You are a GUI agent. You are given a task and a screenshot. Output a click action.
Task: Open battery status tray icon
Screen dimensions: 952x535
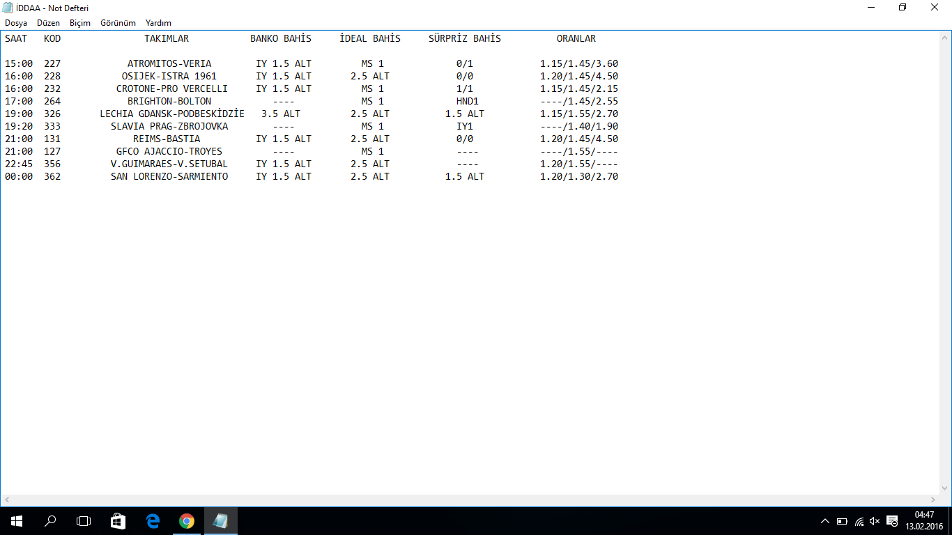(x=842, y=521)
